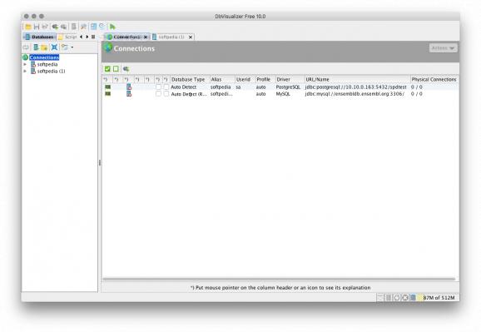Click the green select-all checkmark button
This screenshot has width=481, height=332.
[107, 69]
